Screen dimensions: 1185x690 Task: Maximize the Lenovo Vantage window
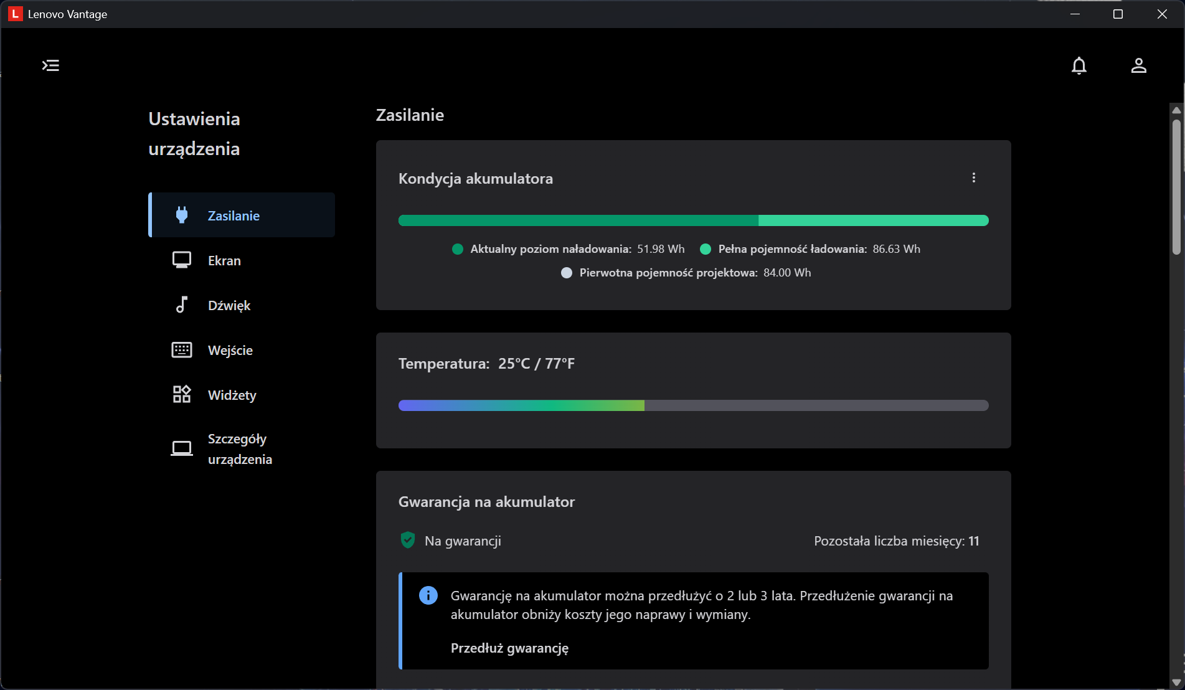tap(1118, 14)
